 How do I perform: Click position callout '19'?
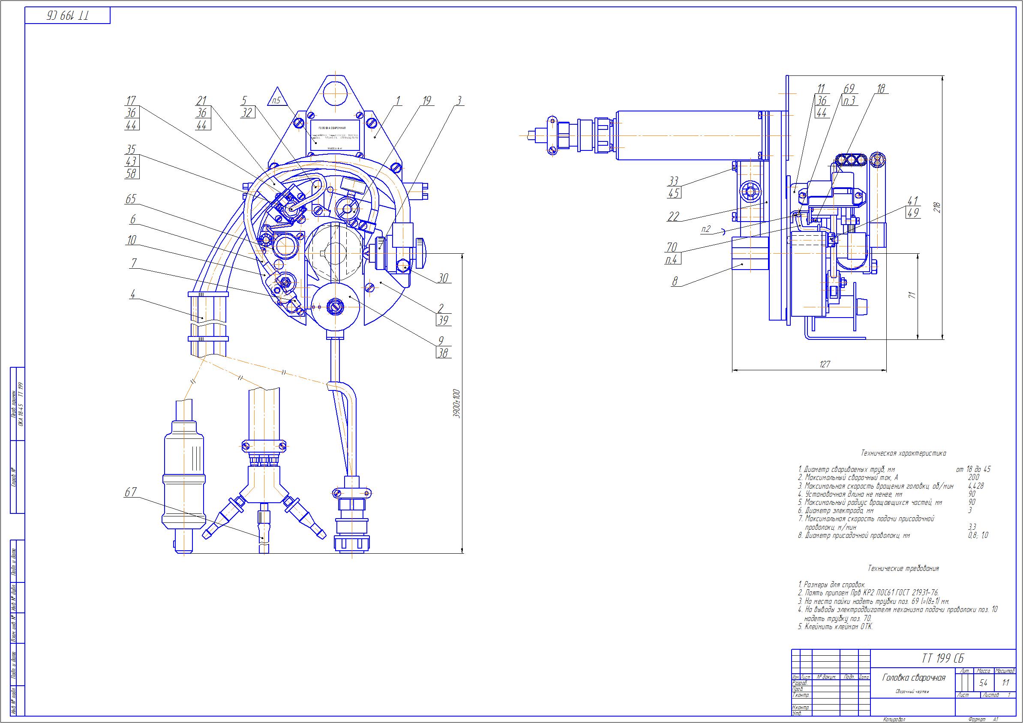click(x=426, y=101)
